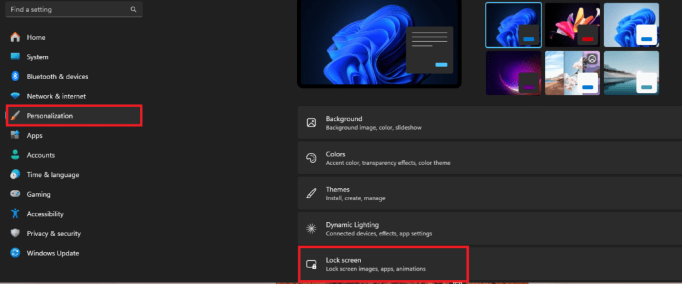Open the Gaming settings category

click(74, 194)
